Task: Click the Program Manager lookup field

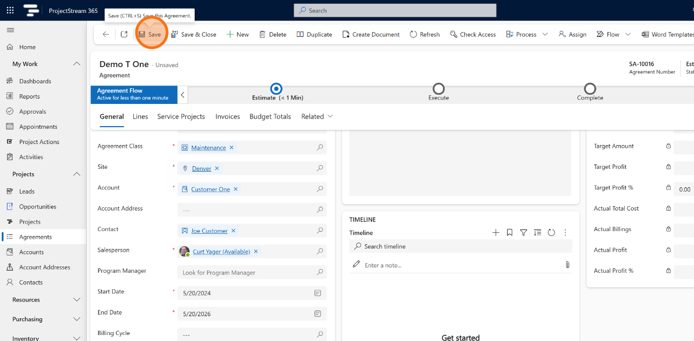Action: click(252, 272)
